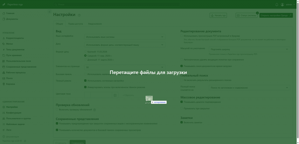Enable Применить при закрытии checkbox
Screen dimensions: 299x144
pos(182,109)
